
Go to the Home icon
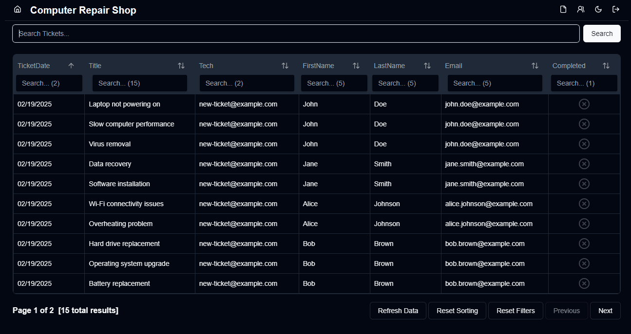[18, 9]
